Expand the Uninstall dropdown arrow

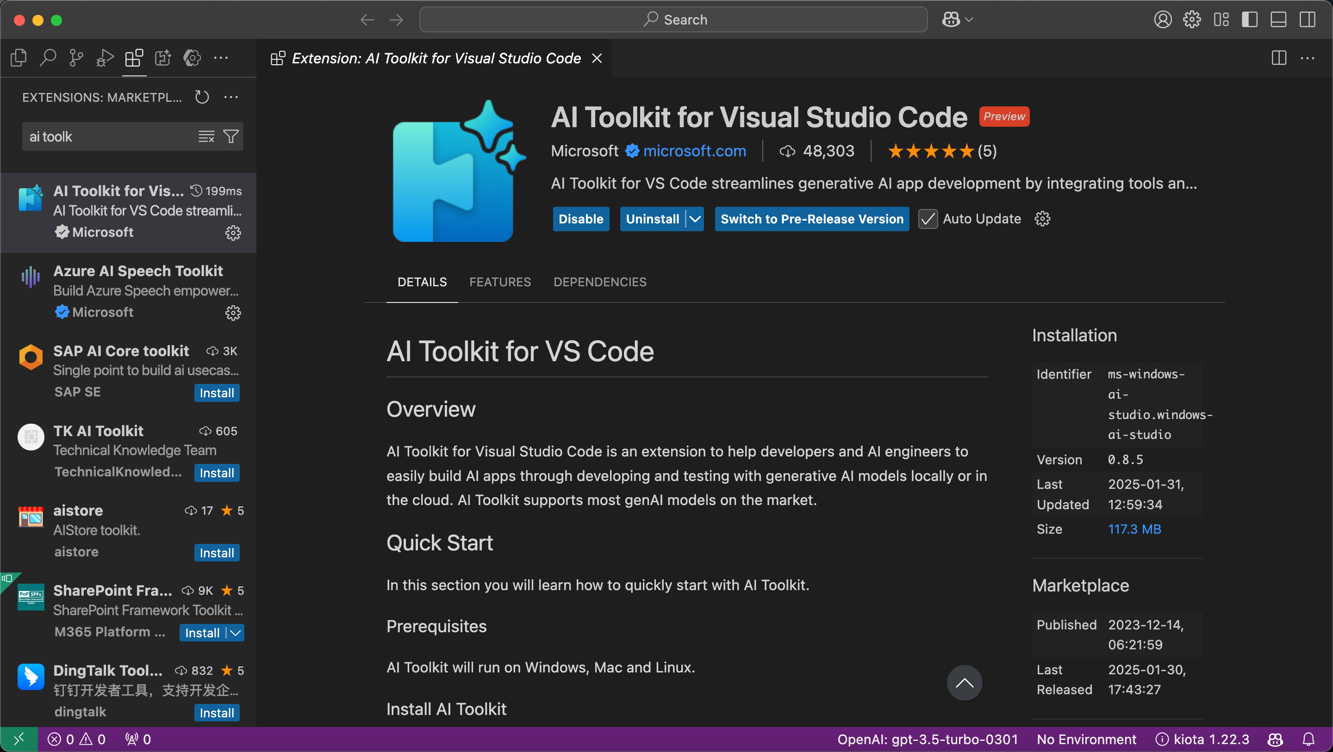click(x=694, y=219)
